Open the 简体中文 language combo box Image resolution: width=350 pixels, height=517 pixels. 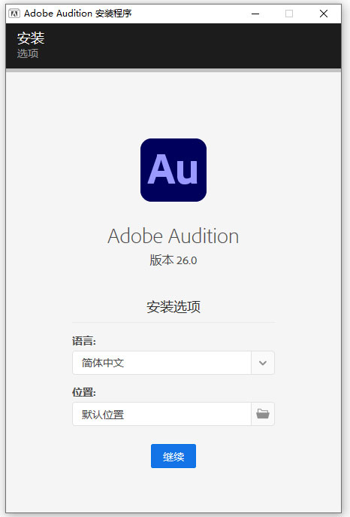(x=173, y=363)
